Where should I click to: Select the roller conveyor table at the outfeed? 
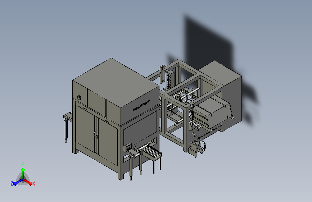[x=152, y=152]
